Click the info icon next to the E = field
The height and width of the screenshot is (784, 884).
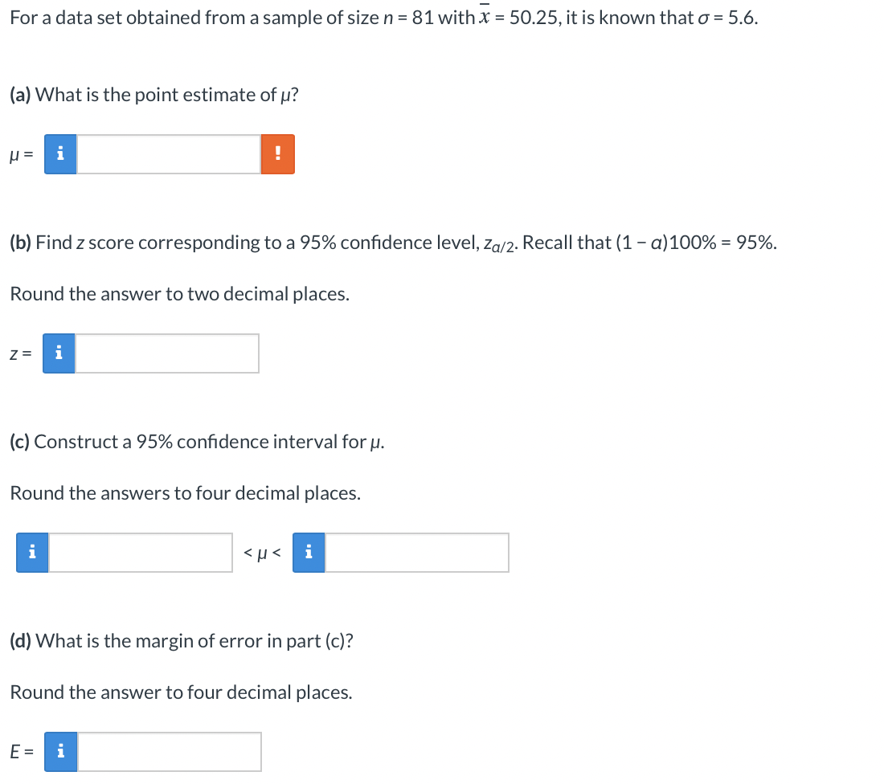(x=59, y=751)
